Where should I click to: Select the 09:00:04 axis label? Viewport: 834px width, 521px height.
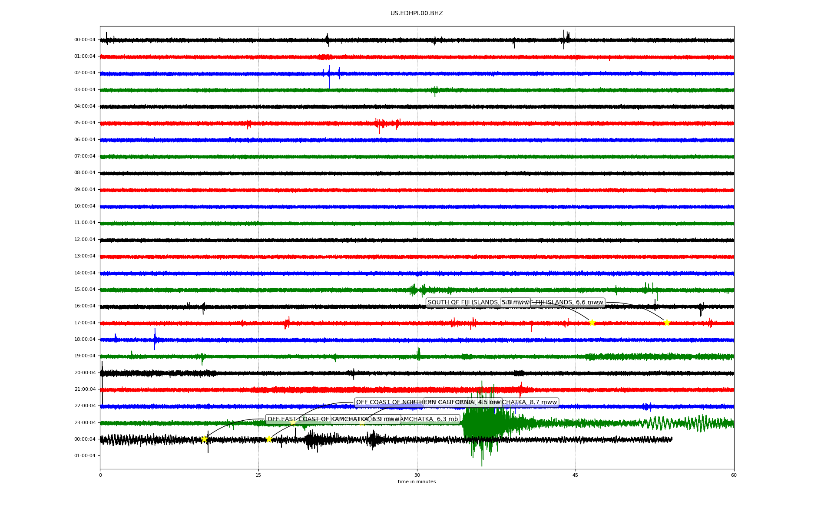click(x=85, y=190)
